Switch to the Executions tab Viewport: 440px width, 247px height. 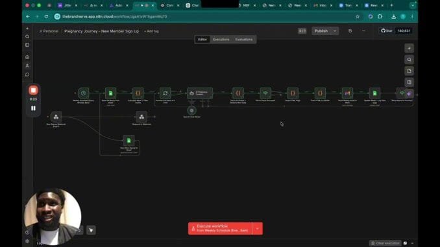click(221, 40)
